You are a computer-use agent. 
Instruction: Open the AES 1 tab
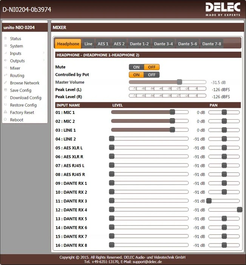tap(103, 44)
